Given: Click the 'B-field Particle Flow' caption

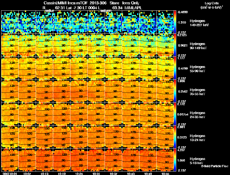Looking at the screenshot, I should click(x=215, y=166).
